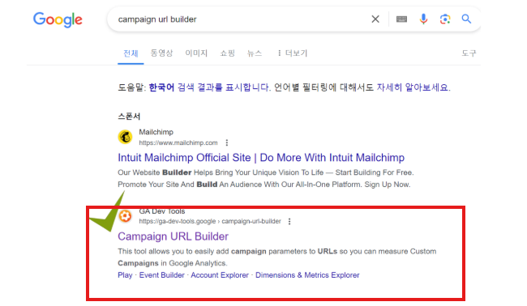The image size is (527, 306).
Task: Clear the search query with X
Action: coord(375,19)
